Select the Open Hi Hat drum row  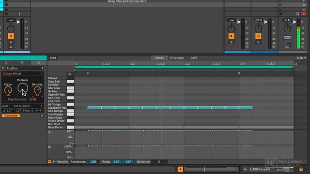click(x=57, y=95)
